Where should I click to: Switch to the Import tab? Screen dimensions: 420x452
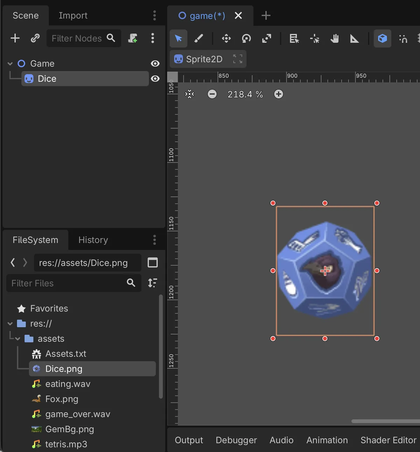73,15
